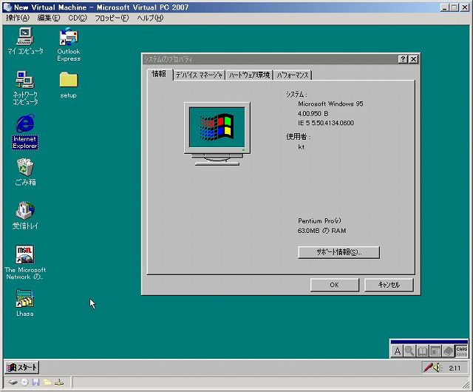Image resolution: width=473 pixels, height=392 pixels.
Task: Click the user name kt text
Action: click(x=301, y=146)
